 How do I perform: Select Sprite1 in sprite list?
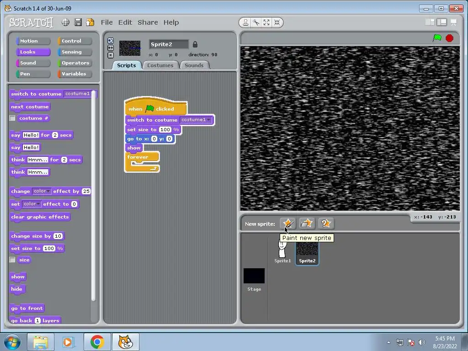(282, 252)
